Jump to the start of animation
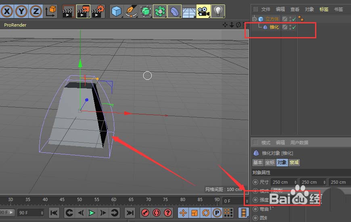 54,213
